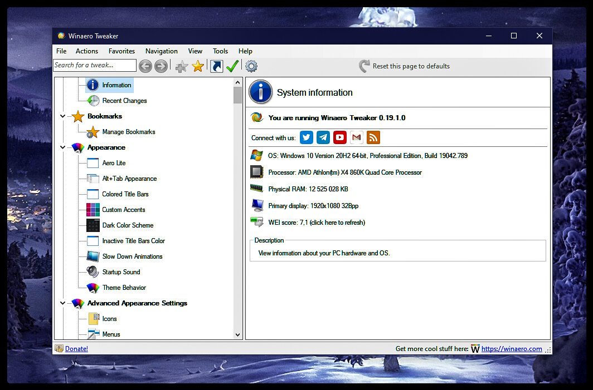593x390 pixels.
Task: Click the back navigation arrow in toolbar
Action: click(x=145, y=66)
